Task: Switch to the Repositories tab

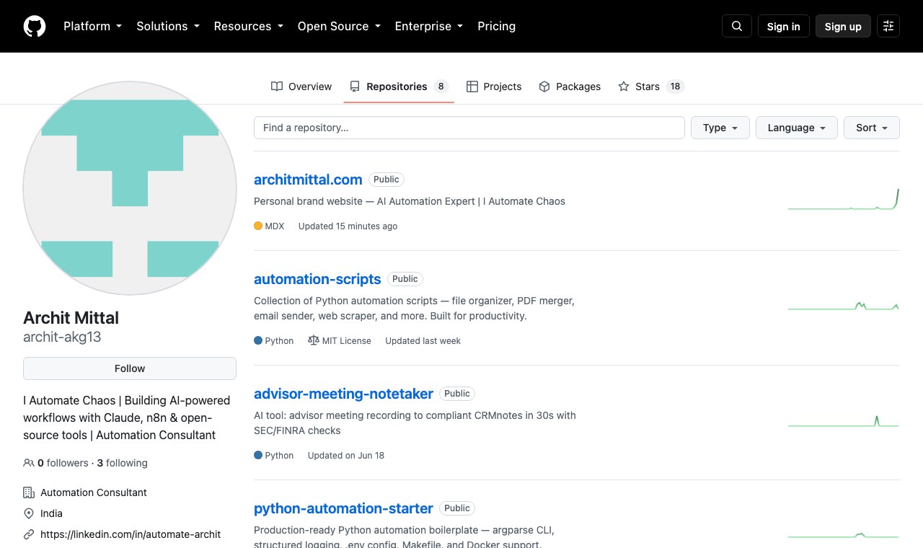Action: [x=399, y=87]
